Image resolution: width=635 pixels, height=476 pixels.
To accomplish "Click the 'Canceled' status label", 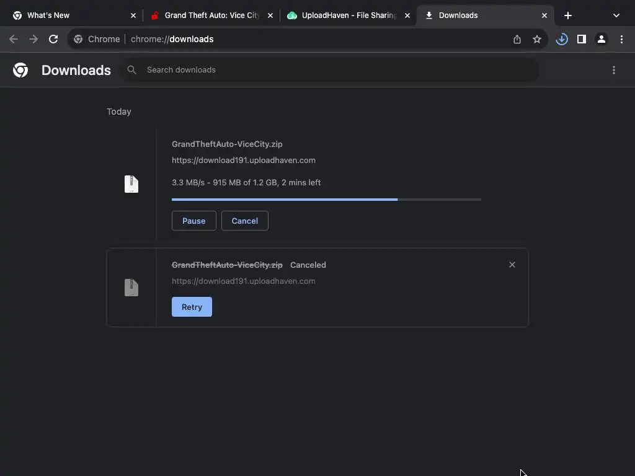I will click(308, 265).
